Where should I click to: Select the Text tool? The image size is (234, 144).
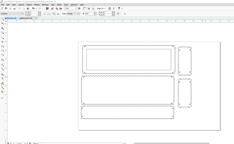[x=2, y=60]
